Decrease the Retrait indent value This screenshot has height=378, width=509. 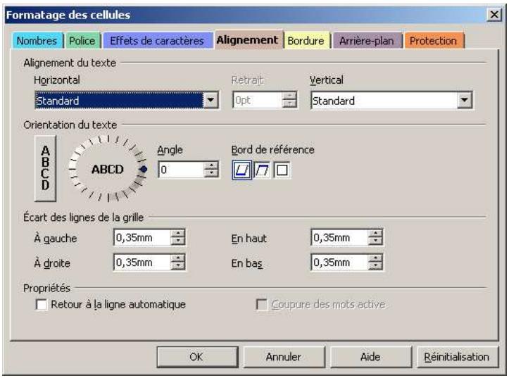click(289, 104)
